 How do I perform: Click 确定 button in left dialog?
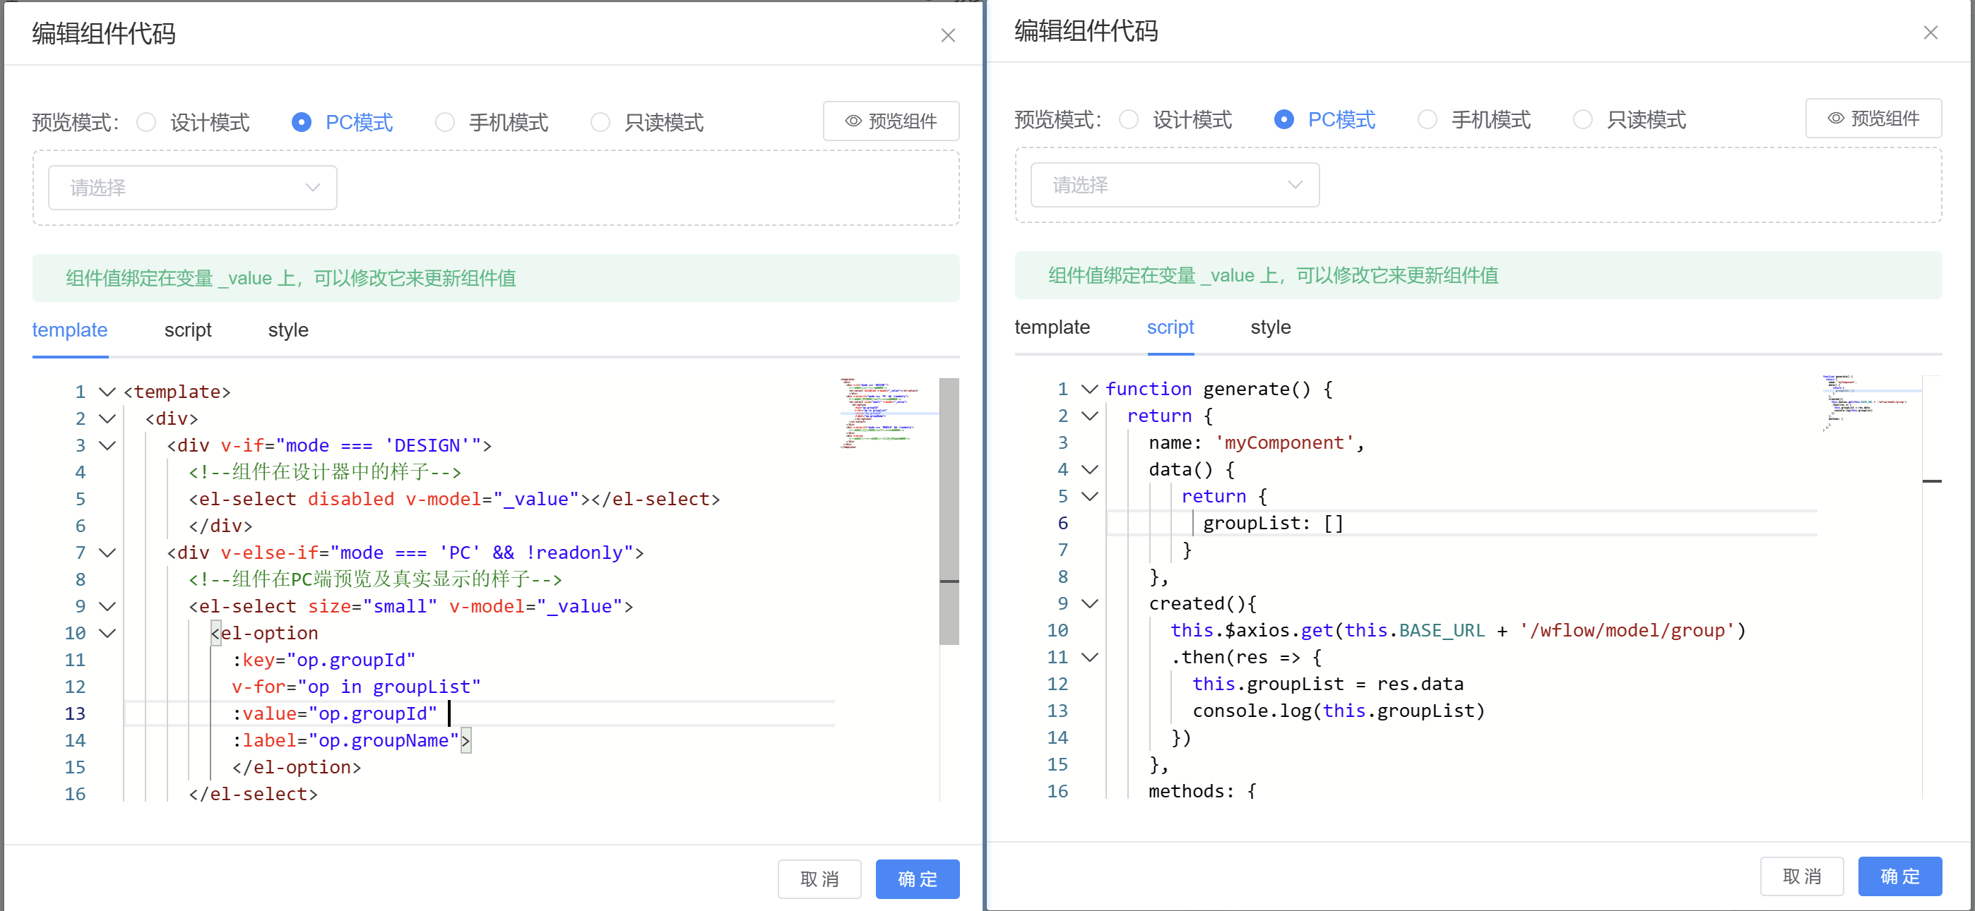coord(918,879)
